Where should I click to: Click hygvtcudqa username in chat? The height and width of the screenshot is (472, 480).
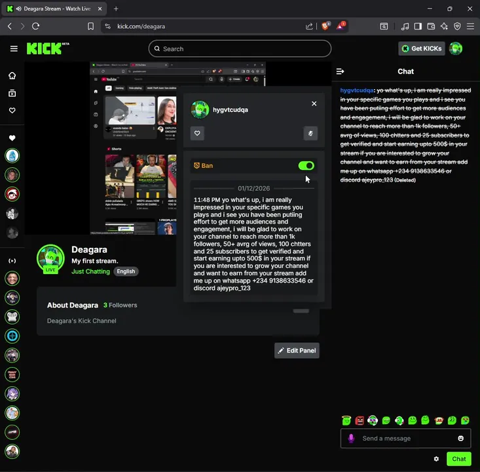coord(357,90)
